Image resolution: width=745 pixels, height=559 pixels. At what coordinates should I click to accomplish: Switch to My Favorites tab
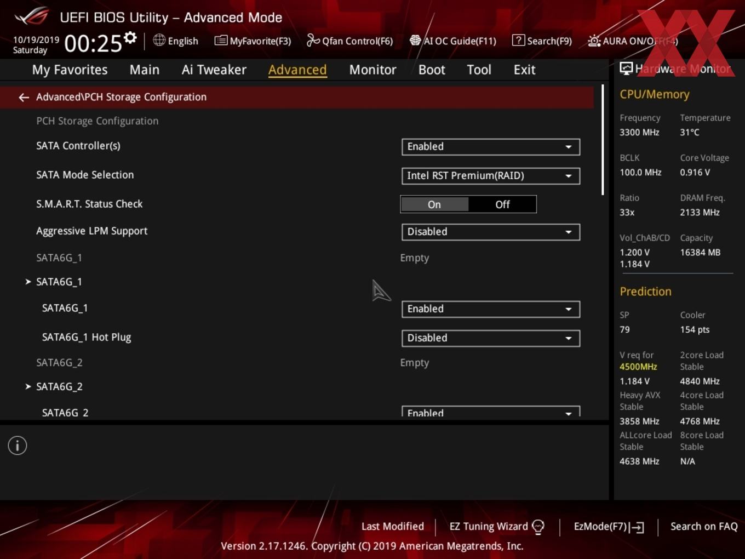pyautogui.click(x=70, y=70)
